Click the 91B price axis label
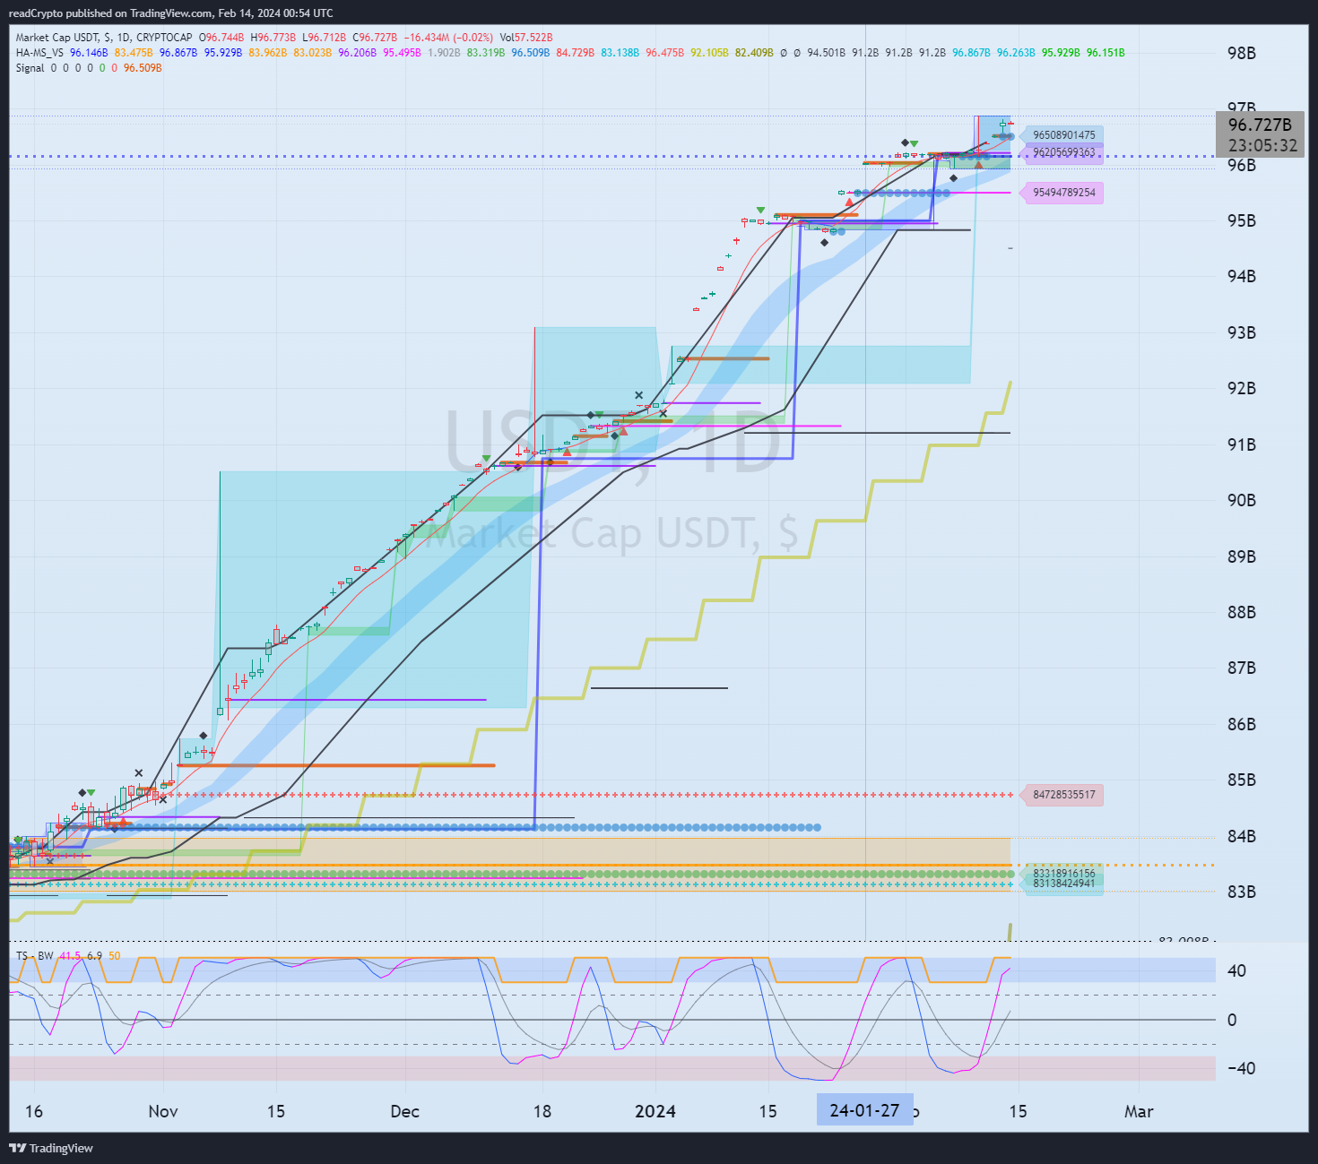 coord(1242,444)
